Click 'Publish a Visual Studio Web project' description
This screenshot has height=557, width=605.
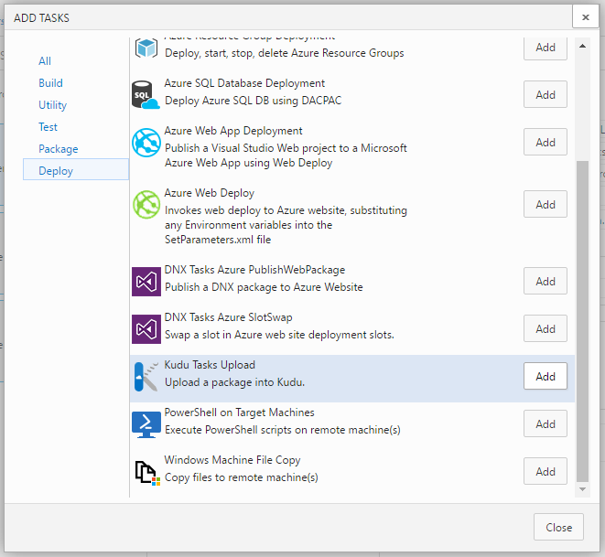coord(286,155)
